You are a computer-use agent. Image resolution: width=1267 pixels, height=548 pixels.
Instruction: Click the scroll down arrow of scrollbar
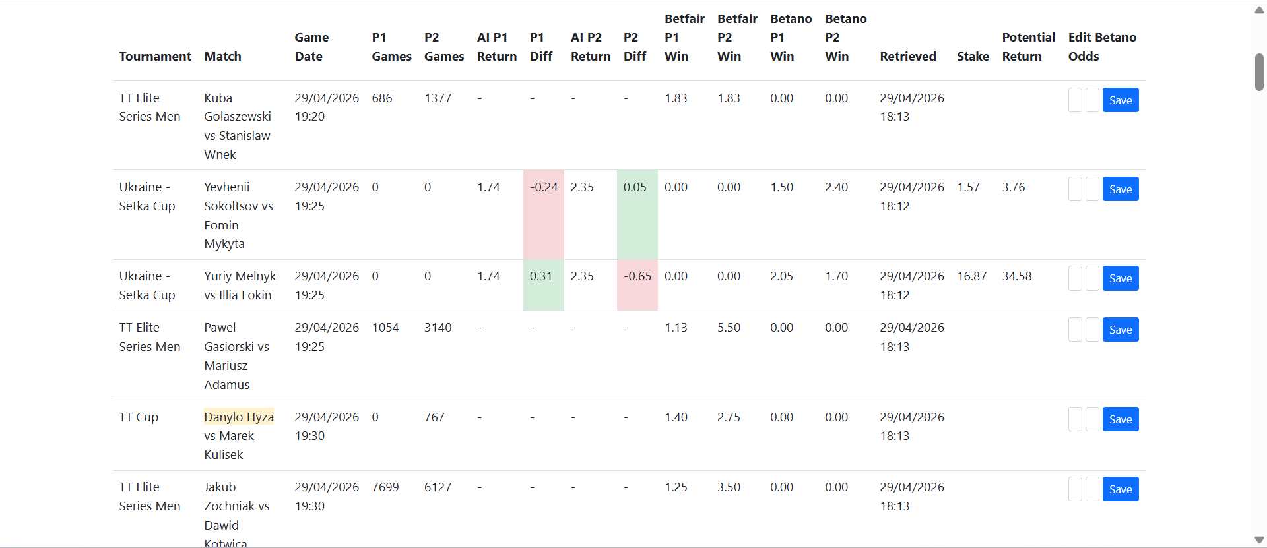[1259, 540]
